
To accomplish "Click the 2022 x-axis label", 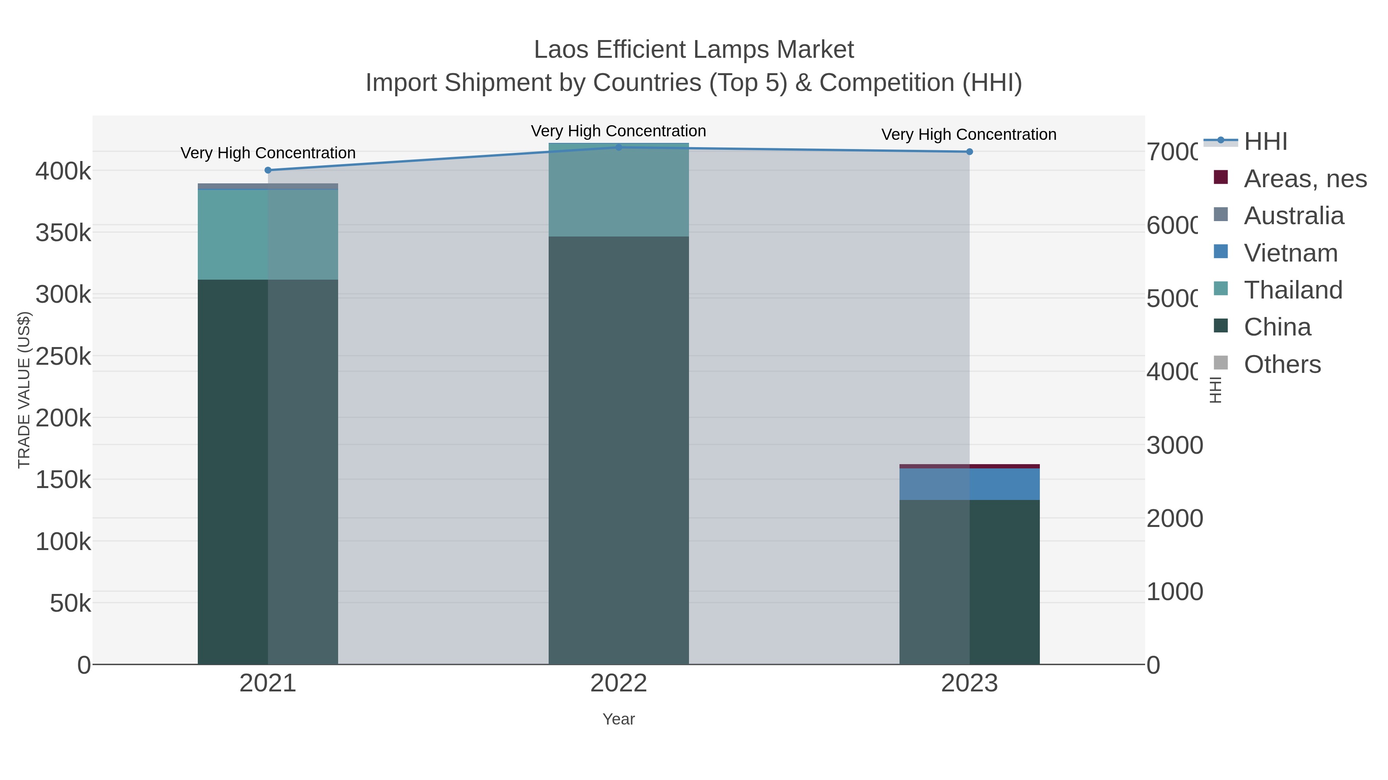I will [x=618, y=683].
